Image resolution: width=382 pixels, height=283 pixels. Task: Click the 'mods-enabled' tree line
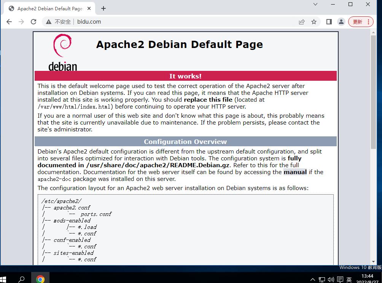point(72,221)
